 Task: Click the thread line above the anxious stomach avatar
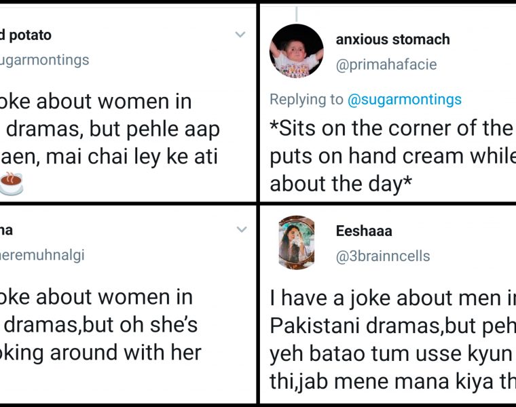coord(296,10)
